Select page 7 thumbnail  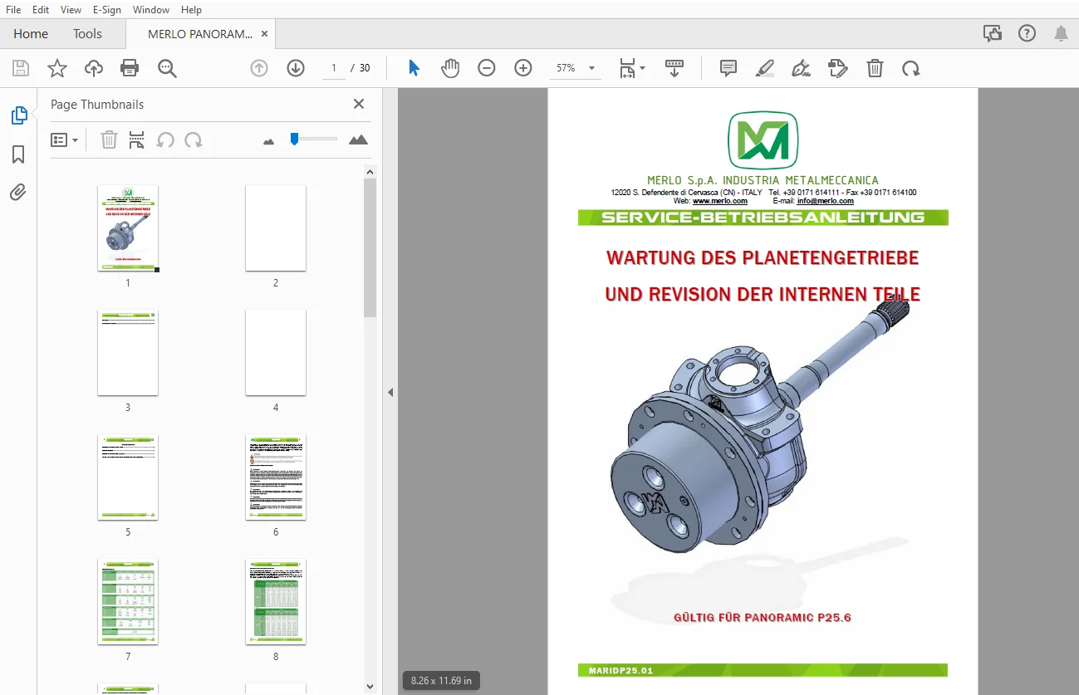pos(128,602)
